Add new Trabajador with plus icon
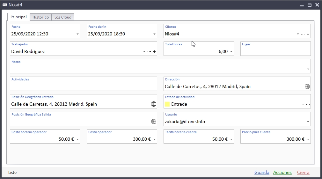The width and height of the screenshot is (322, 179). (154, 52)
